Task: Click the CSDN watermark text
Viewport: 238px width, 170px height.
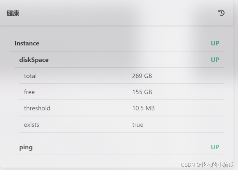Action: point(188,164)
